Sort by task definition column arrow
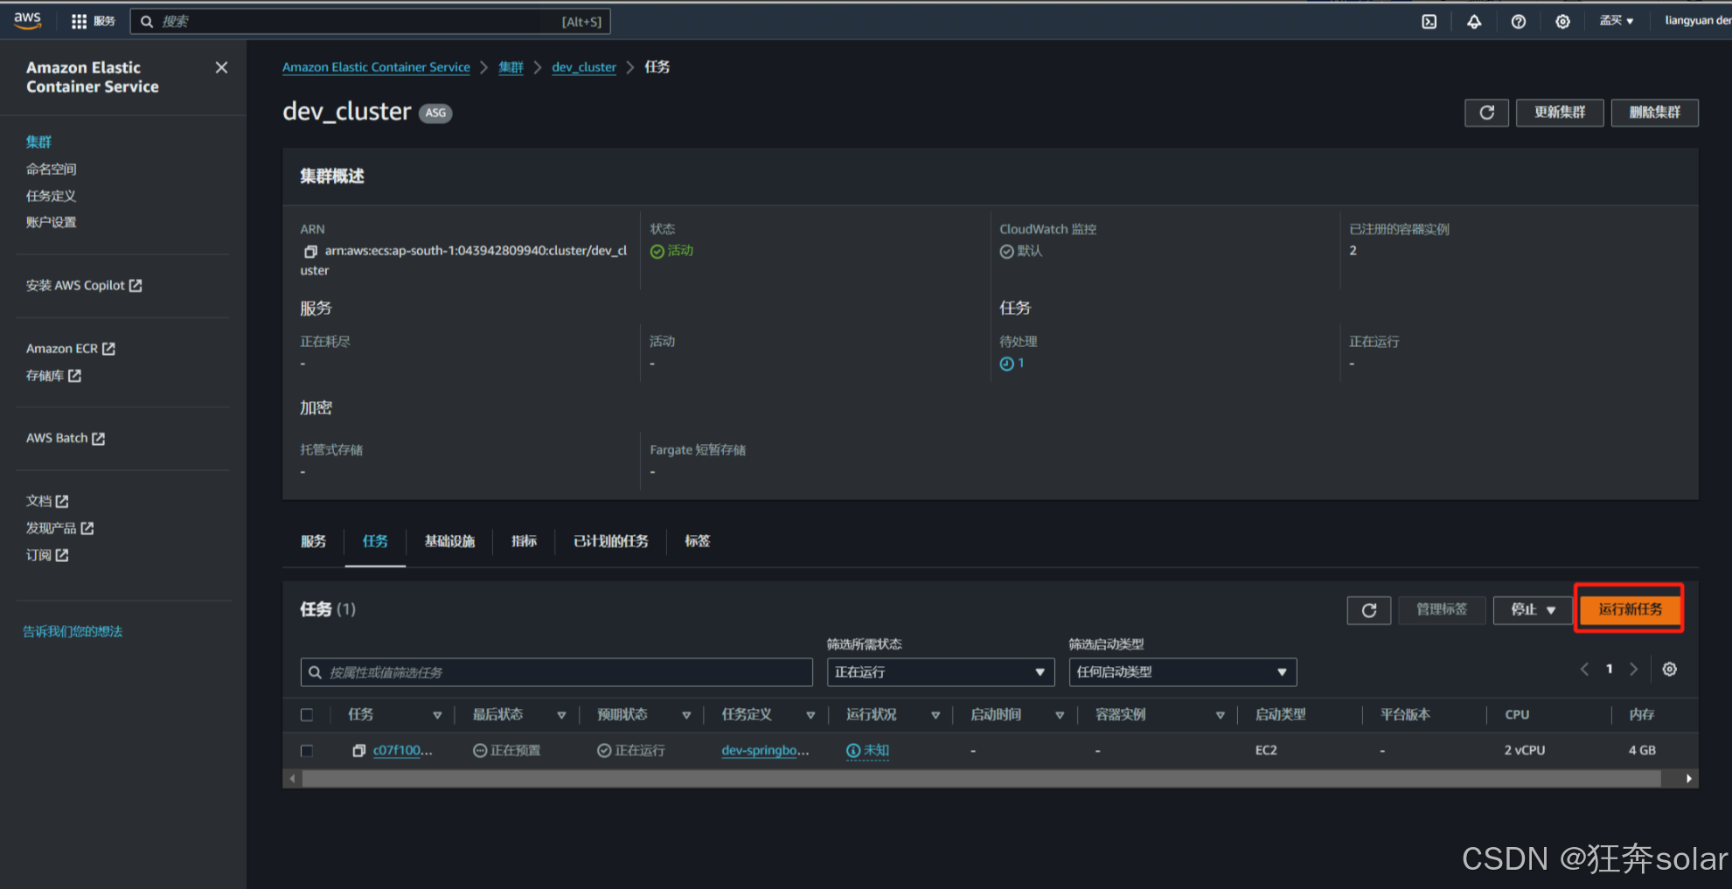 coord(810,715)
